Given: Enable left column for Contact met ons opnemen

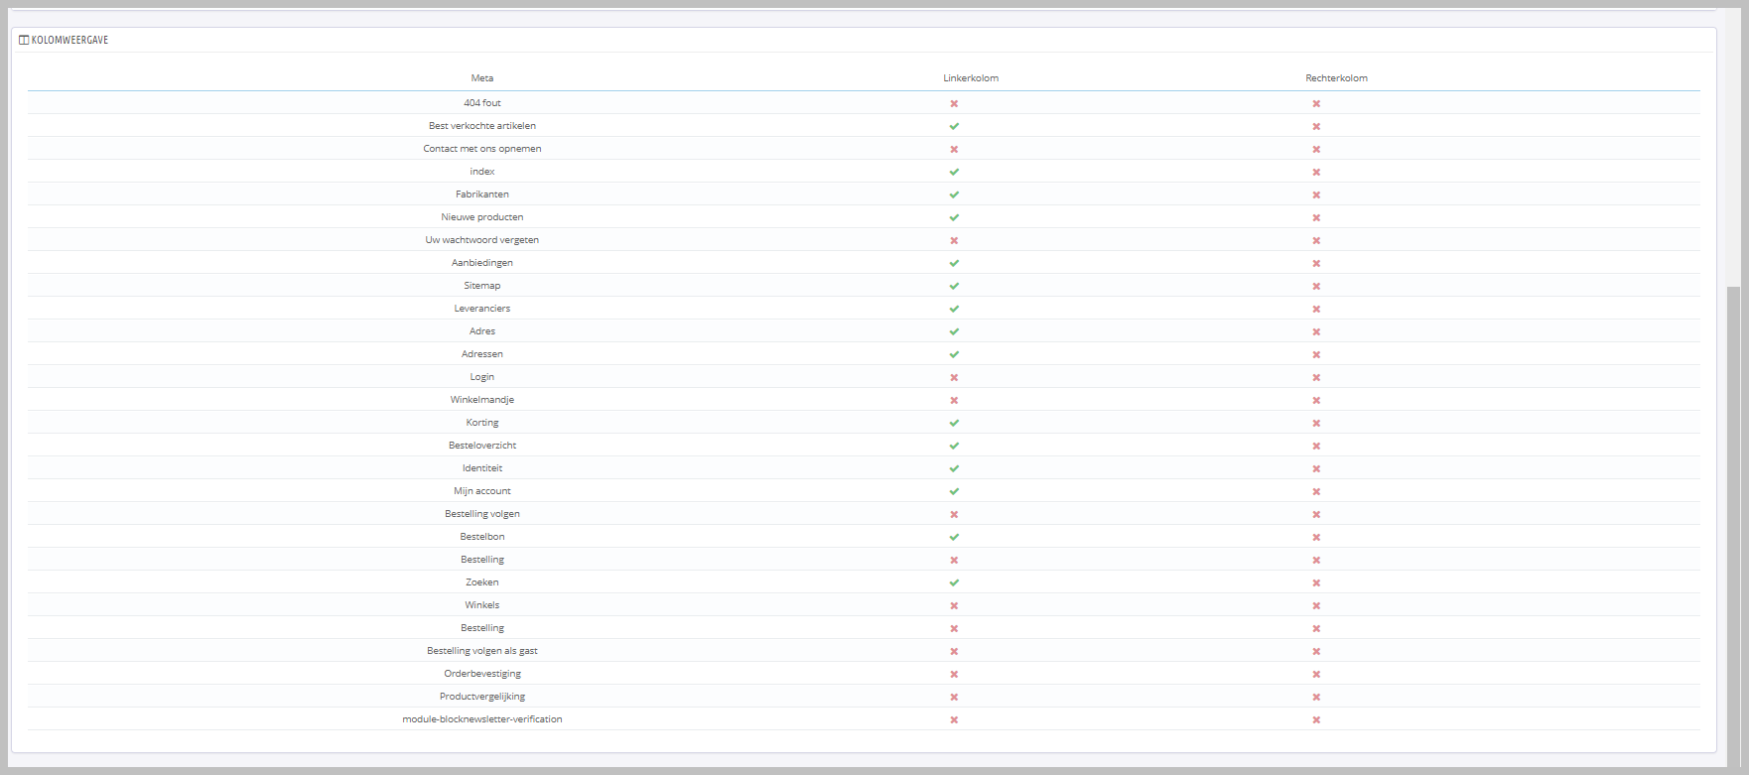Looking at the screenshot, I should pos(954,149).
